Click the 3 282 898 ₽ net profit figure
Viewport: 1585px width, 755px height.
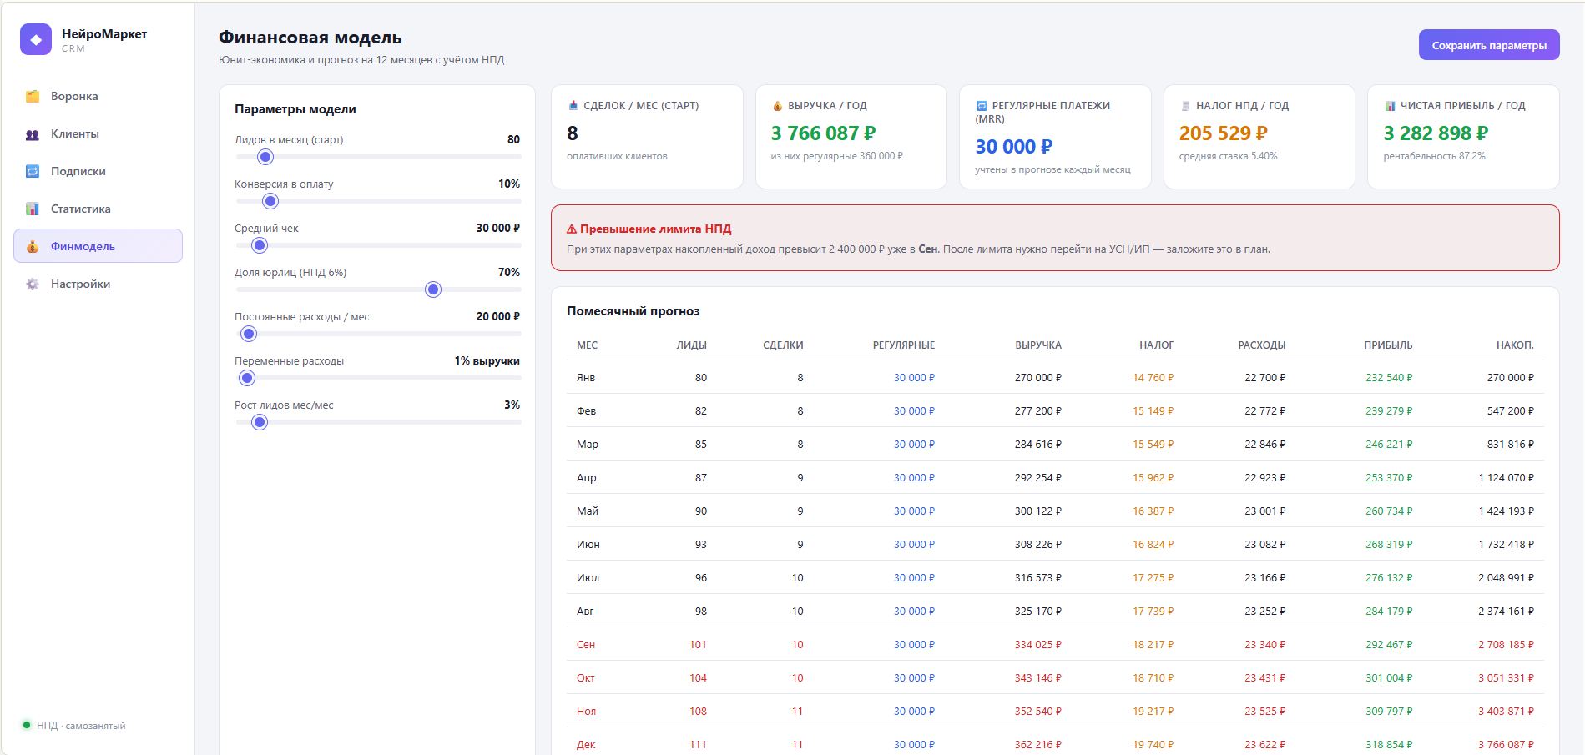[x=1436, y=133]
